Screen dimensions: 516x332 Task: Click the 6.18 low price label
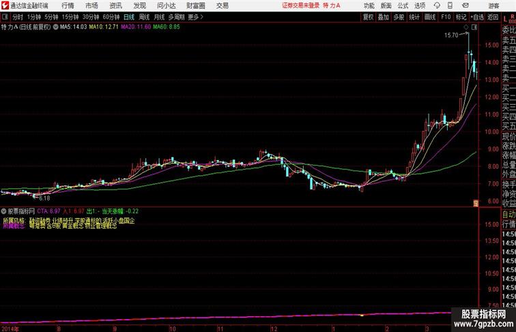pos(44,198)
